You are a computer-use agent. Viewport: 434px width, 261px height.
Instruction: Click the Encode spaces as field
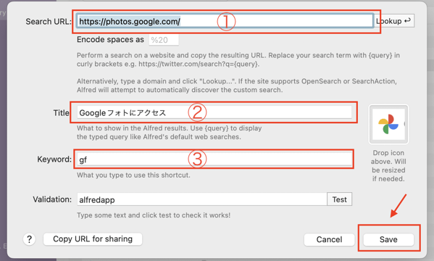pyautogui.click(x=164, y=40)
